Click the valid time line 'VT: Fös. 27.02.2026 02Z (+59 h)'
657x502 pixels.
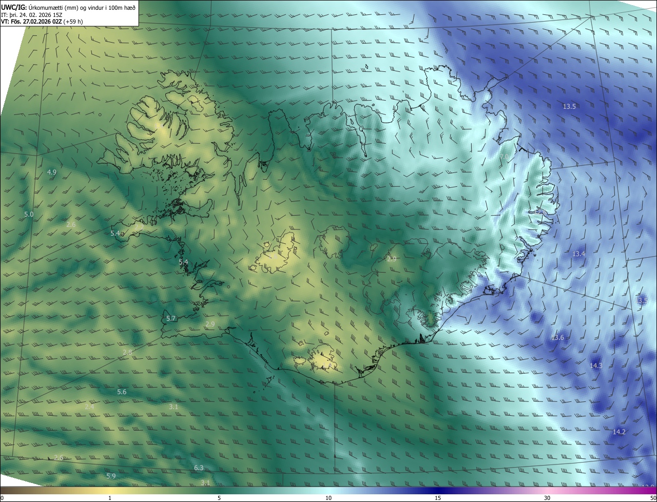coord(43,22)
